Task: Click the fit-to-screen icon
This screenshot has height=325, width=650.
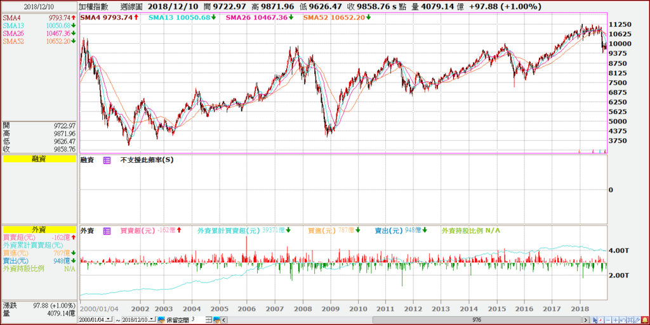Action: 630,320
